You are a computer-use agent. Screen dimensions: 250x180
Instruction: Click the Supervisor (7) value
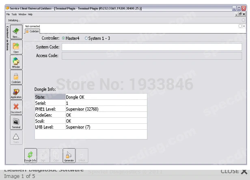pos(106,127)
